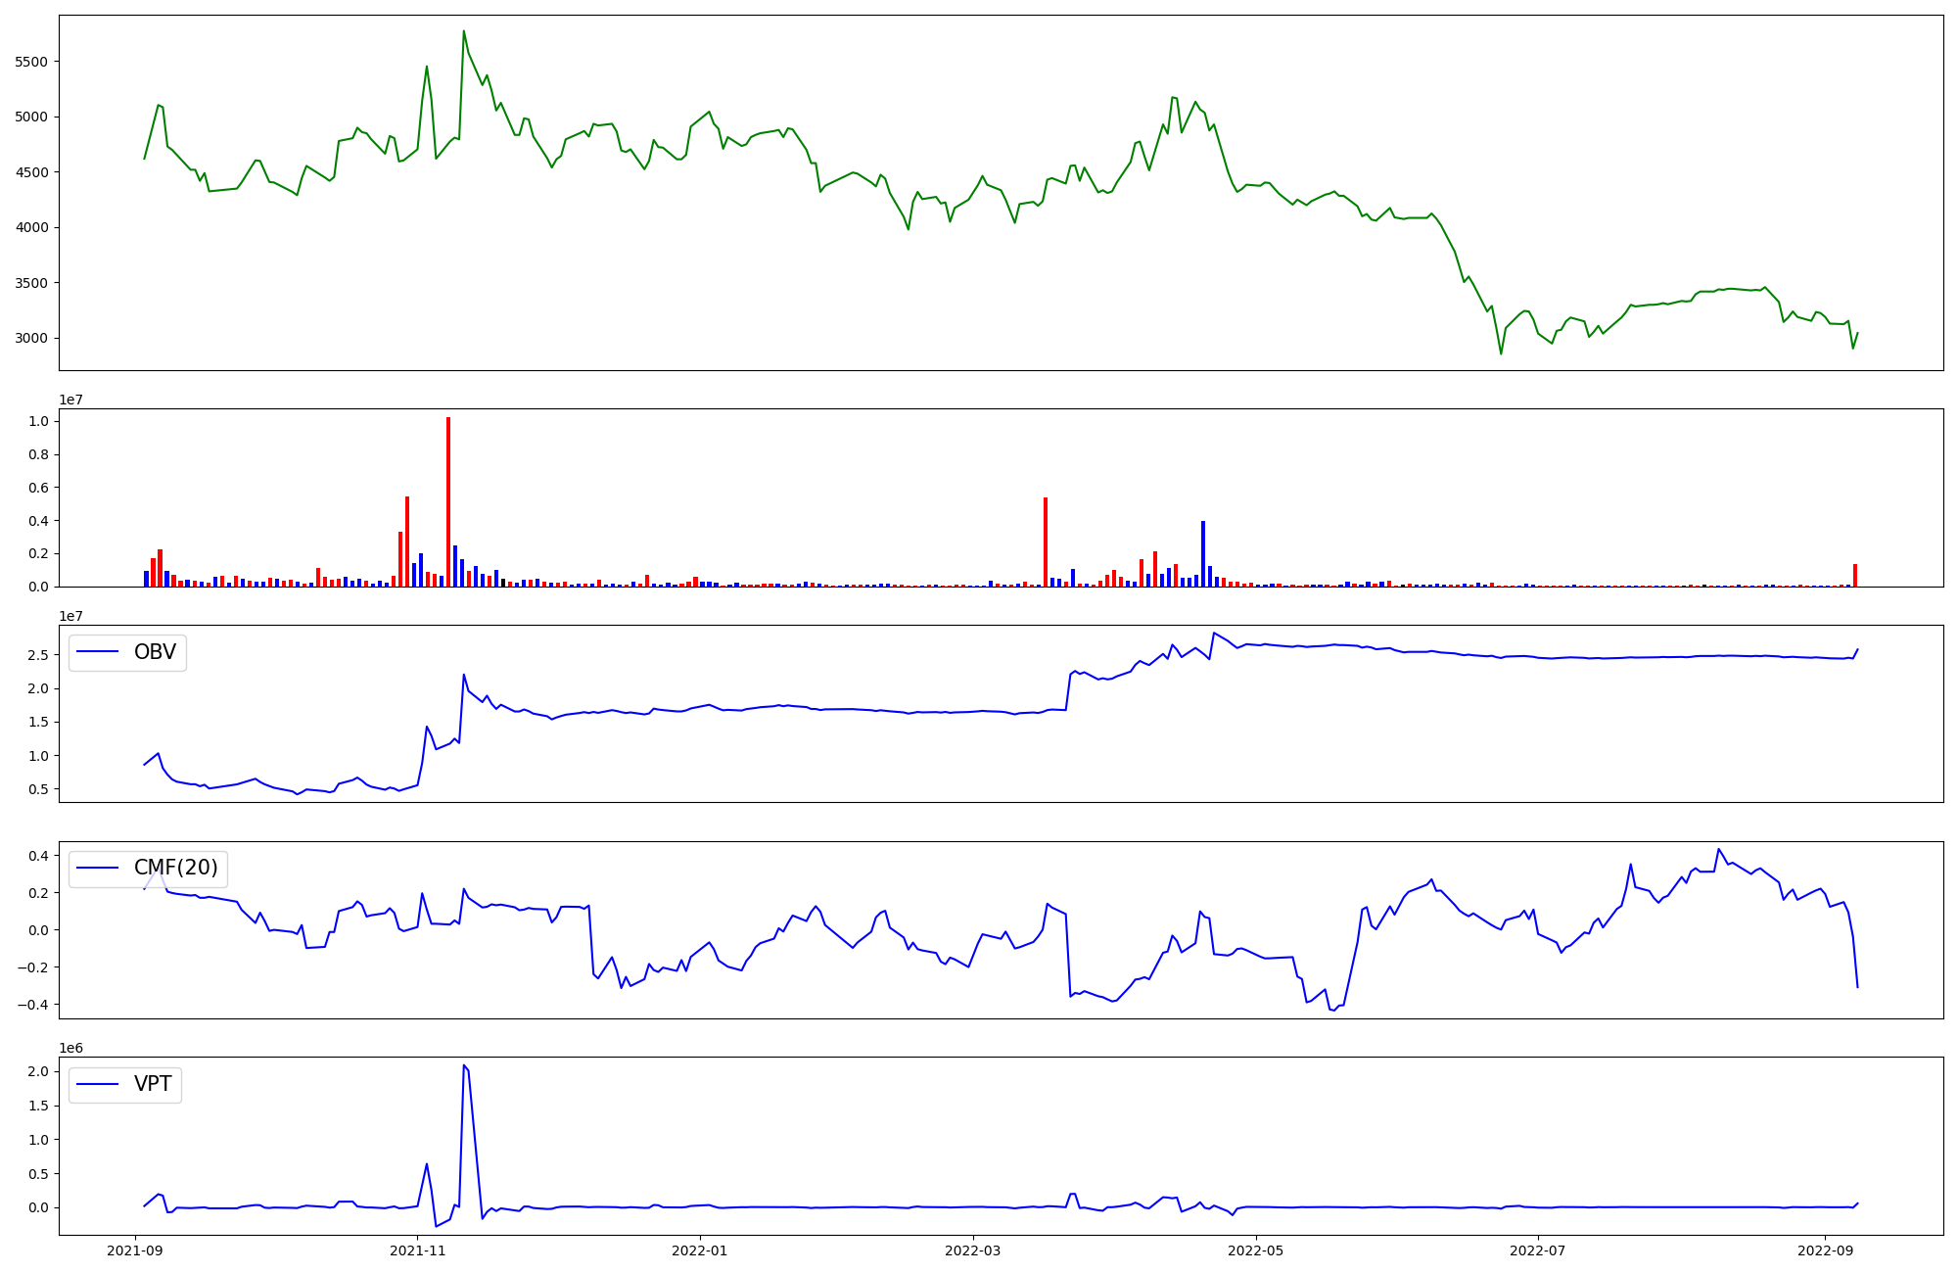Screen dimensions: 1958x1273
Task: Click the 1e6 exponent label above VPT chart
Action: [x=70, y=1049]
